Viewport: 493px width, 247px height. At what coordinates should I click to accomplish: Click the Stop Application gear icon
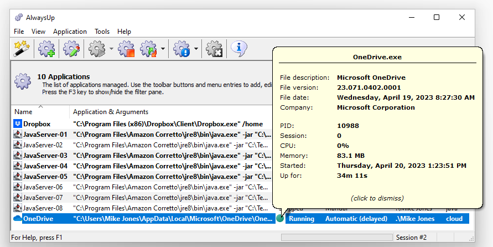point(127,49)
